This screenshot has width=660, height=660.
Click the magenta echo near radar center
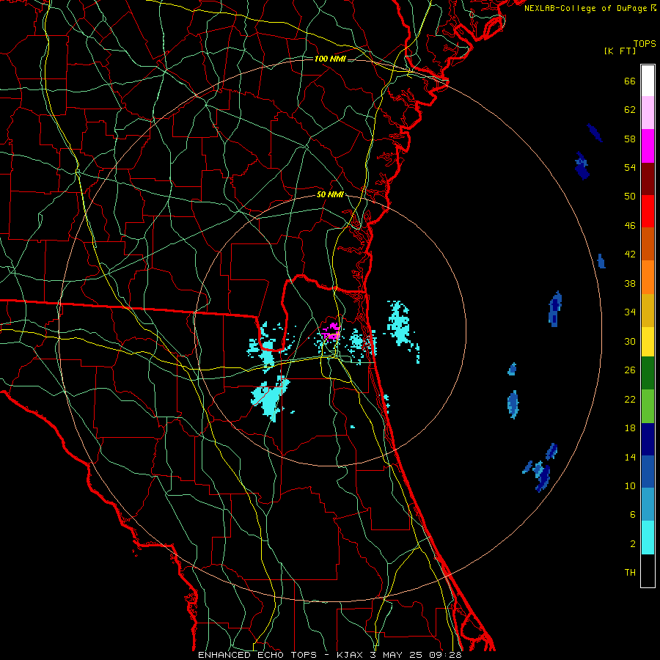click(331, 331)
